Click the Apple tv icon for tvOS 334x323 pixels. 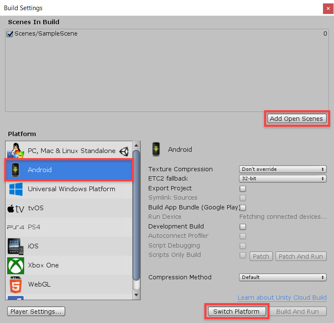16,209
